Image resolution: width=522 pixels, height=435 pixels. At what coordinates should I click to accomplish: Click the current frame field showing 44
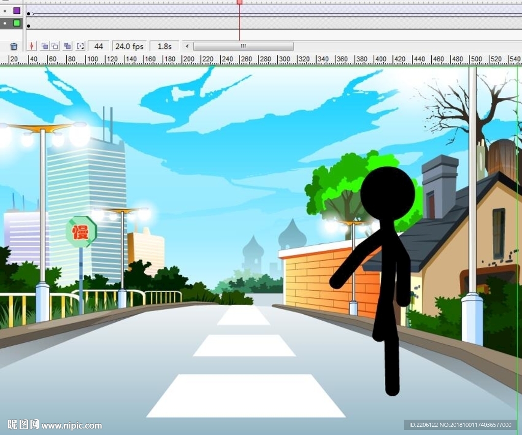[x=99, y=46]
